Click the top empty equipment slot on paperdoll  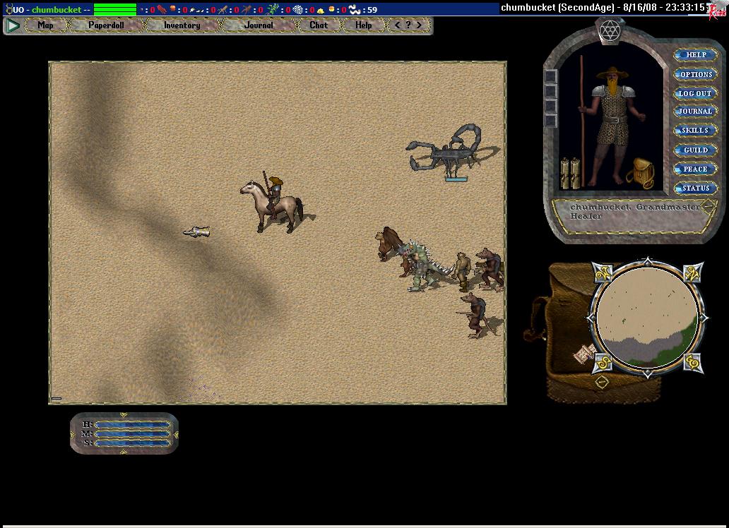(551, 76)
